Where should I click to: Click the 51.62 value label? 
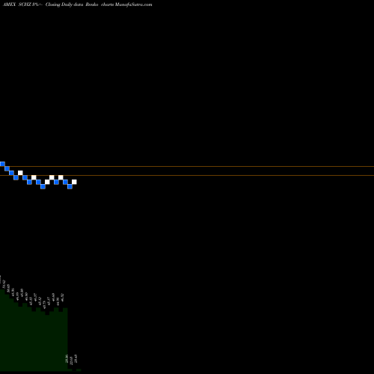coord(4,284)
